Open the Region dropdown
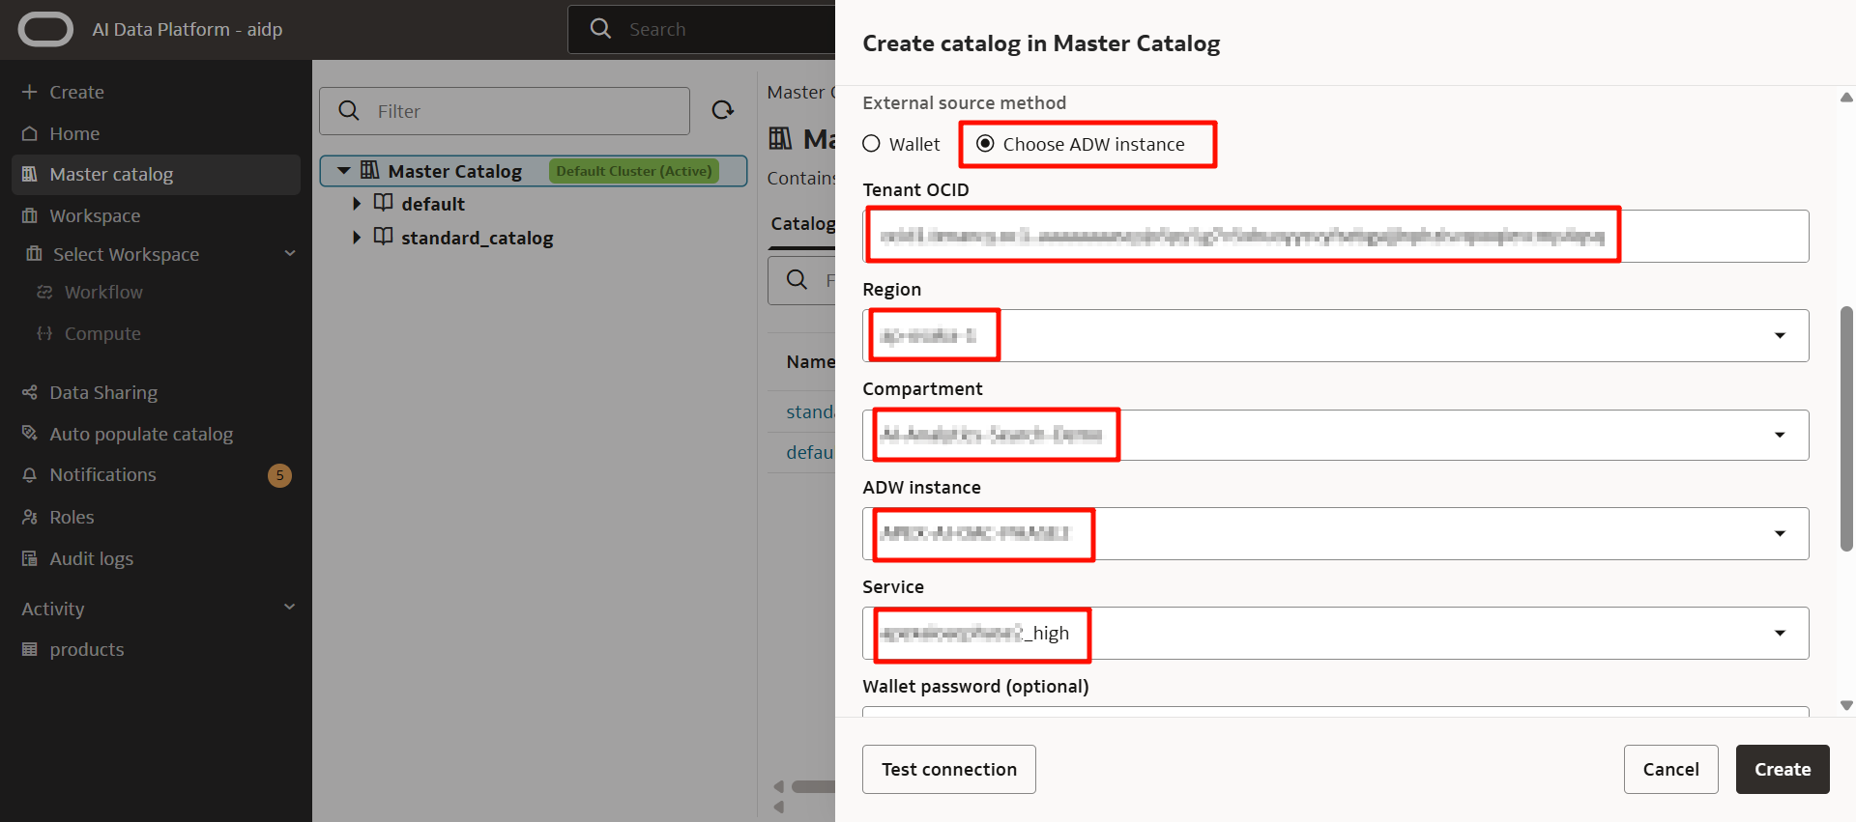Viewport: 1856px width, 822px height. point(1335,335)
